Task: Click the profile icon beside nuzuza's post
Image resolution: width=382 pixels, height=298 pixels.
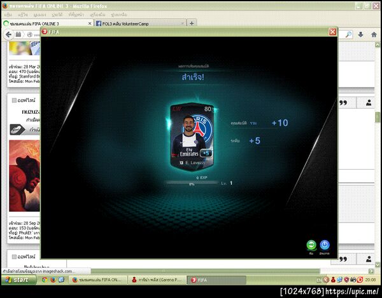Action: click(x=369, y=103)
